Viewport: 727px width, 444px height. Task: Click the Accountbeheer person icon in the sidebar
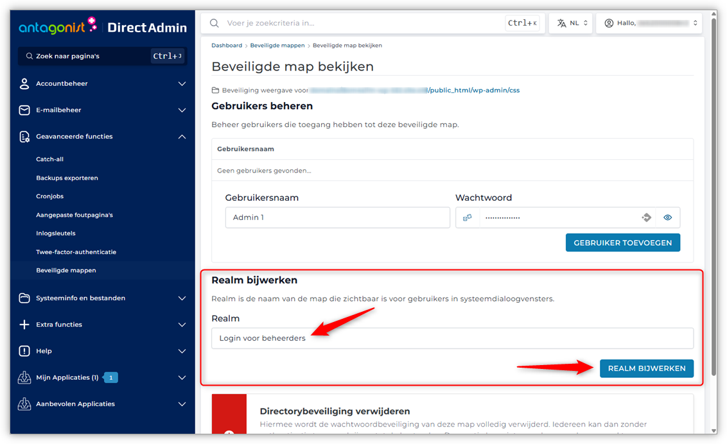[24, 83]
